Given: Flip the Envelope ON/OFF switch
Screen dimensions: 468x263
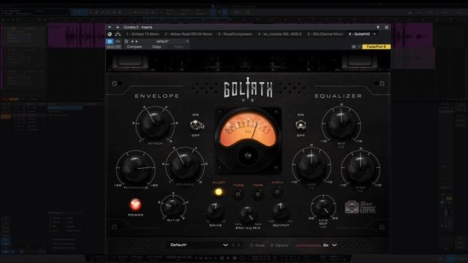Looking at the screenshot, I should pos(196,125).
